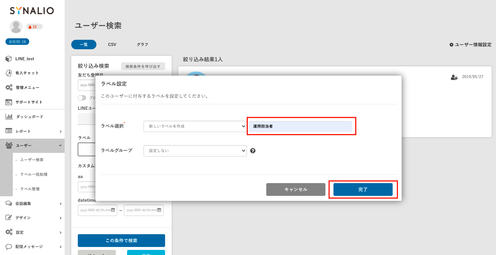The height and width of the screenshot is (255, 496).
Task: Click the gray Cancel button
Action: pyautogui.click(x=295, y=189)
